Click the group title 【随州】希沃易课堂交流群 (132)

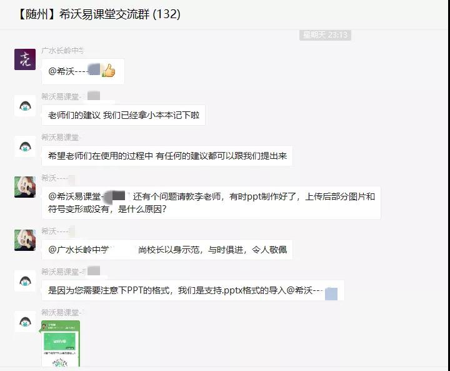[x=99, y=14]
